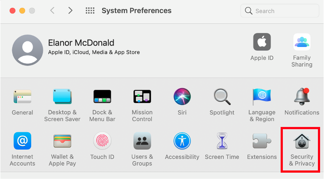Click the Apple ID icon
Image resolution: width=328 pixels, height=181 pixels.
pos(262,42)
